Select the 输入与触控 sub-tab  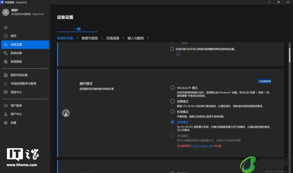[x=136, y=38]
